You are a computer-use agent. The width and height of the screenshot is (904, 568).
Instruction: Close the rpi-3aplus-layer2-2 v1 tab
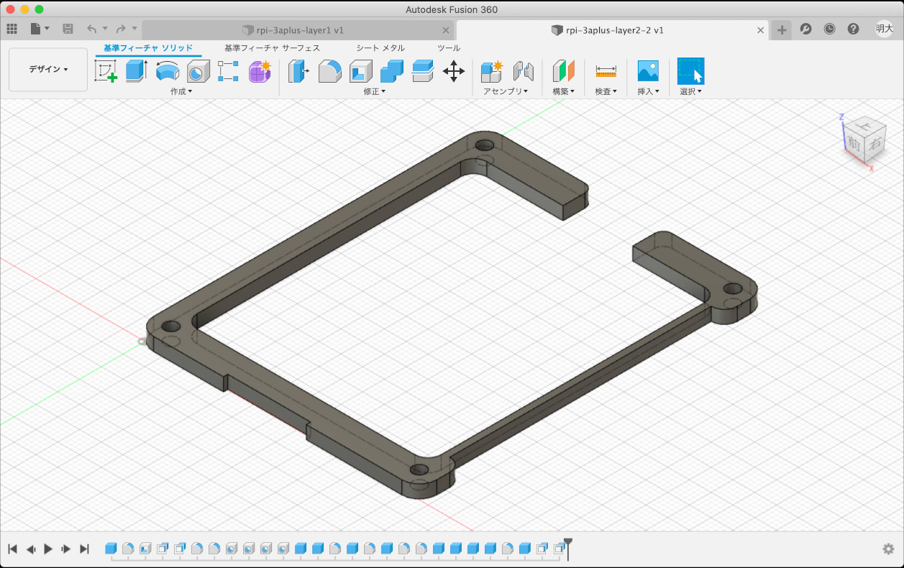coord(761,30)
